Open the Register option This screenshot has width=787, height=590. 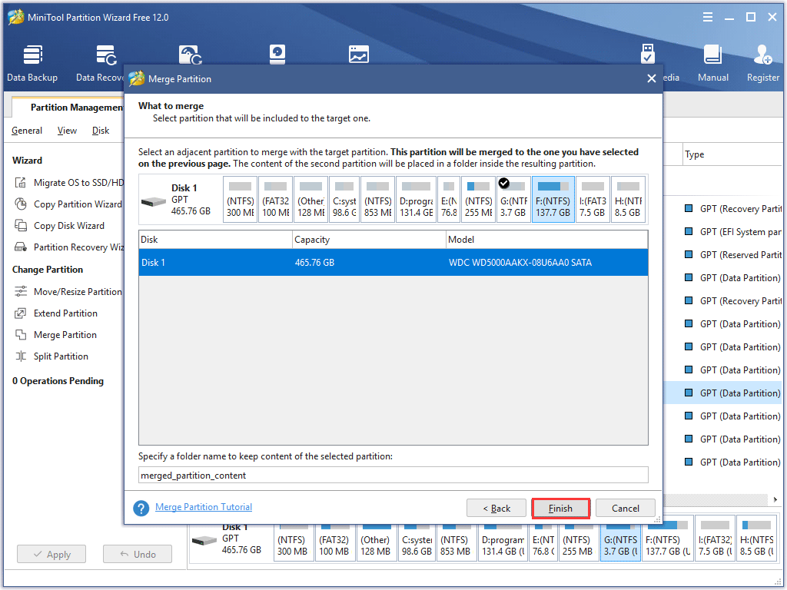coord(763,63)
